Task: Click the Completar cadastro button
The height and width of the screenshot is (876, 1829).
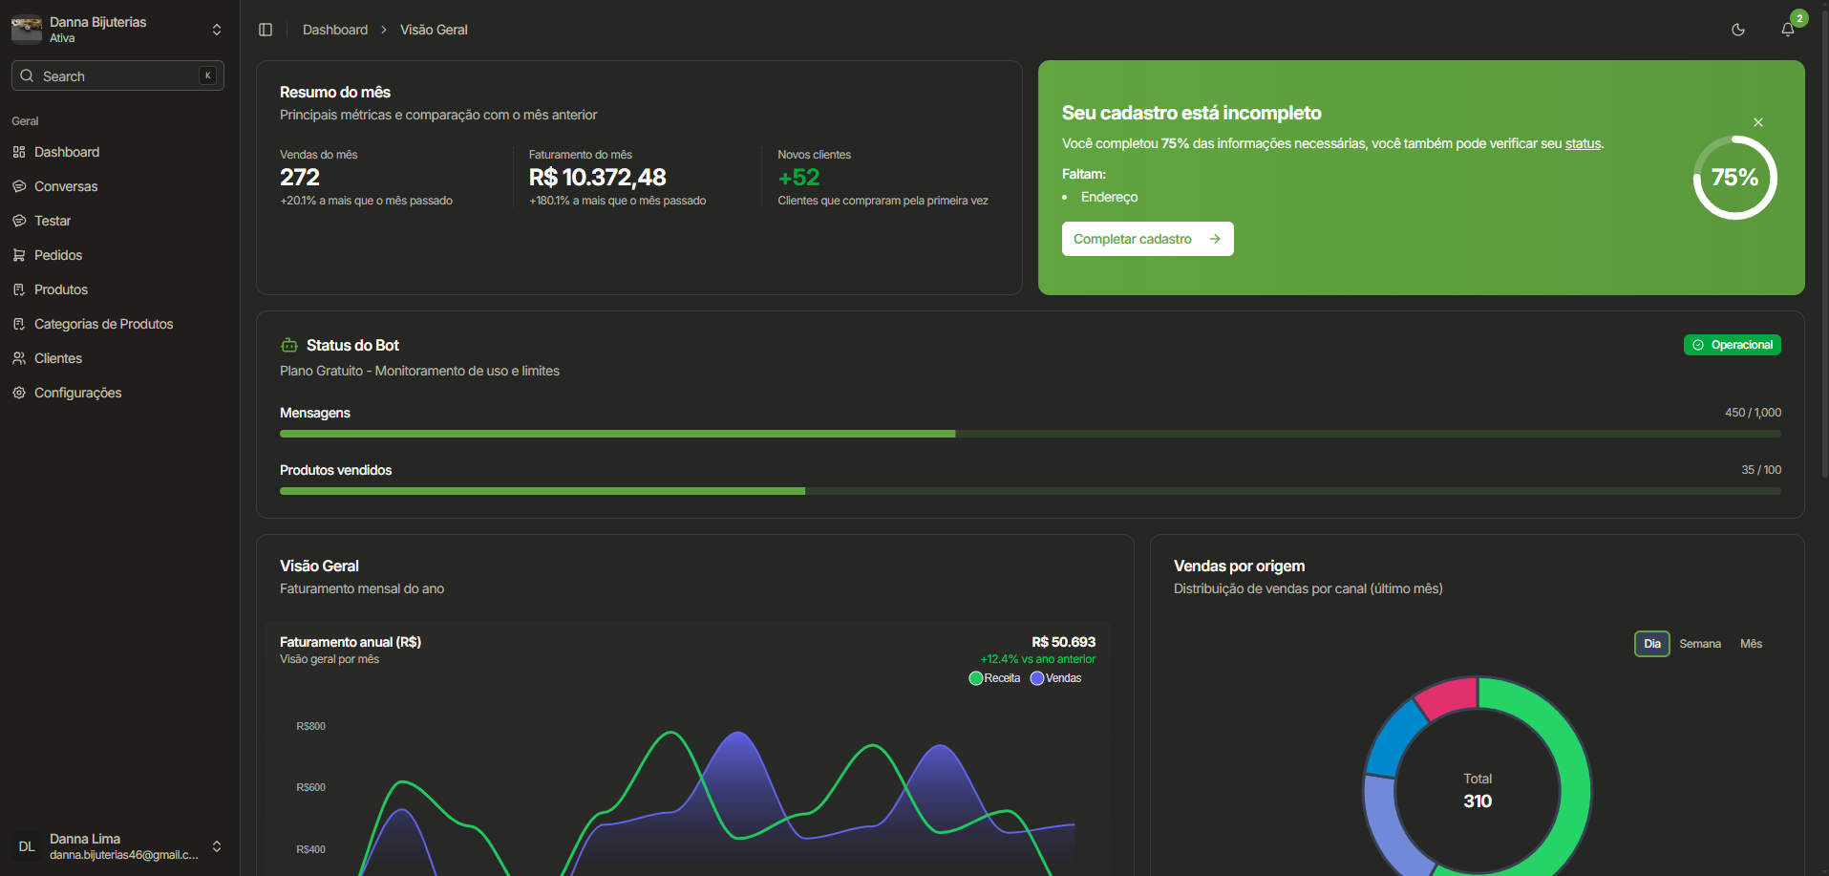Action: [1147, 238]
